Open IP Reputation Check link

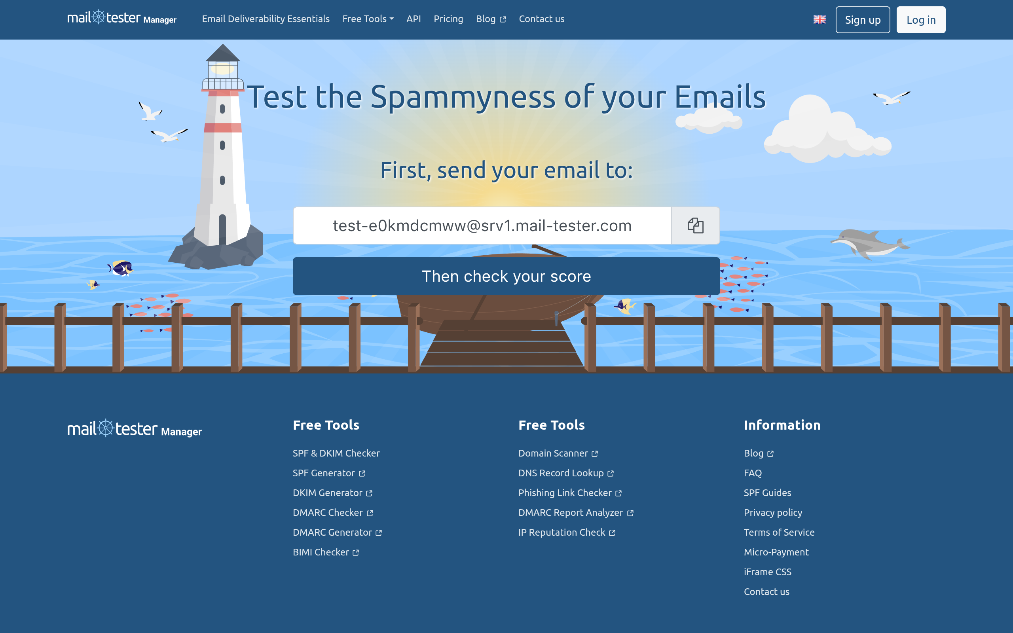[x=567, y=532]
